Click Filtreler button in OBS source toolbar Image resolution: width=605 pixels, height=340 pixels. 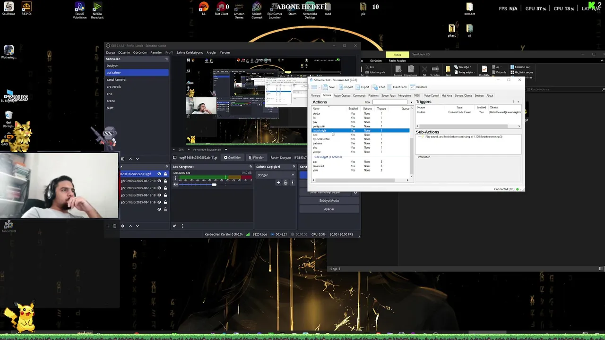(x=256, y=157)
